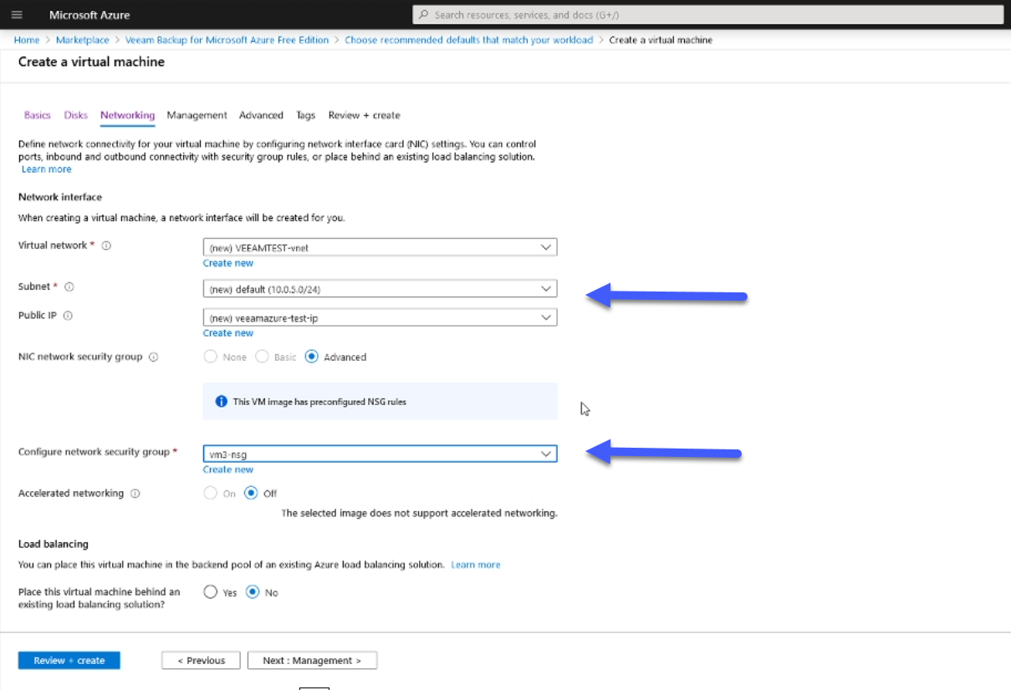Screen dimensions: 1011x690
Task: Turn Accelerated networking Off
Action: [251, 494]
